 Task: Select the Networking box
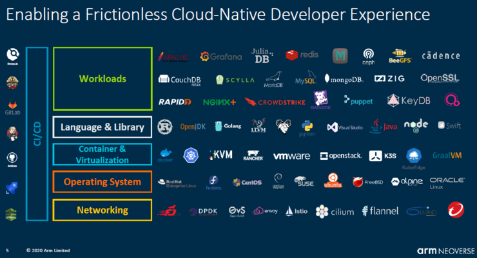pyautogui.click(x=102, y=210)
